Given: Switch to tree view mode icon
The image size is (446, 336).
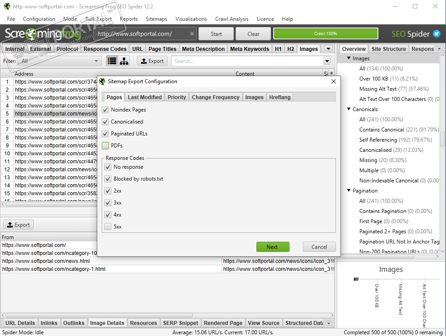Looking at the screenshot, I should (124, 61).
